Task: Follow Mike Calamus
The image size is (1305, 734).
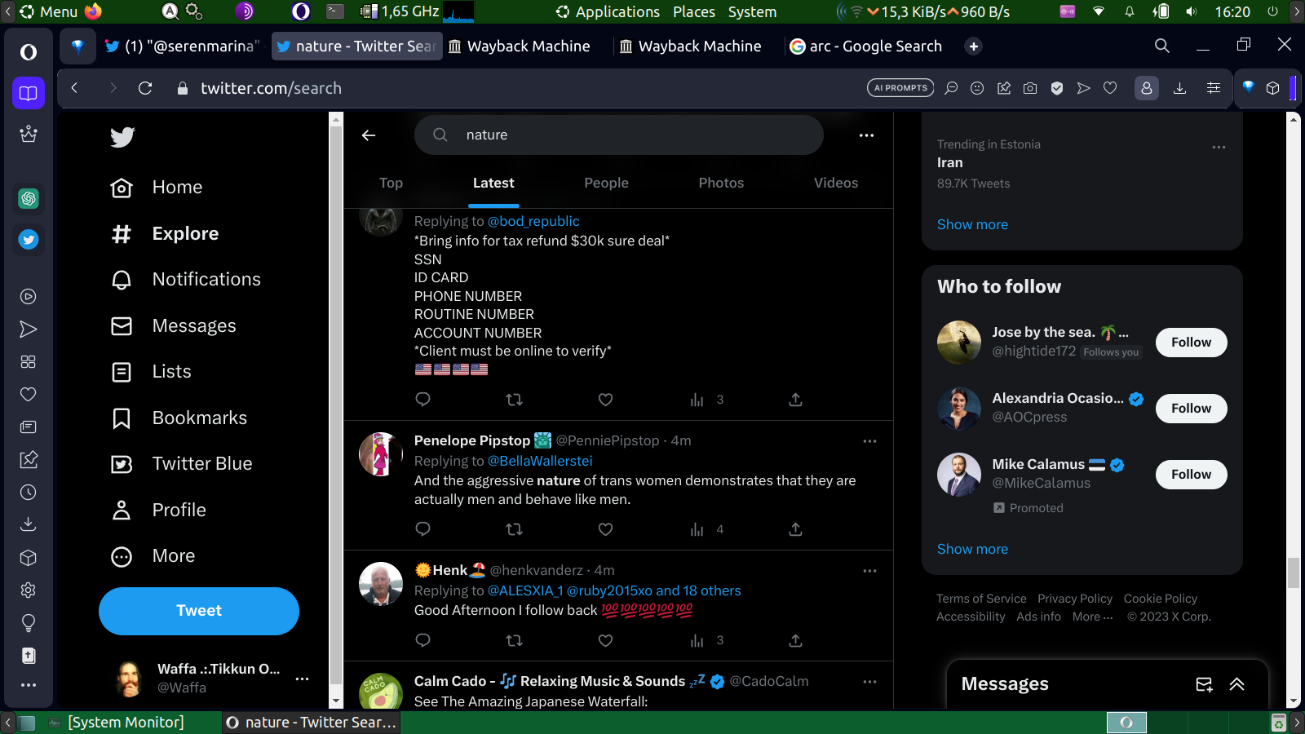Action: point(1191,475)
